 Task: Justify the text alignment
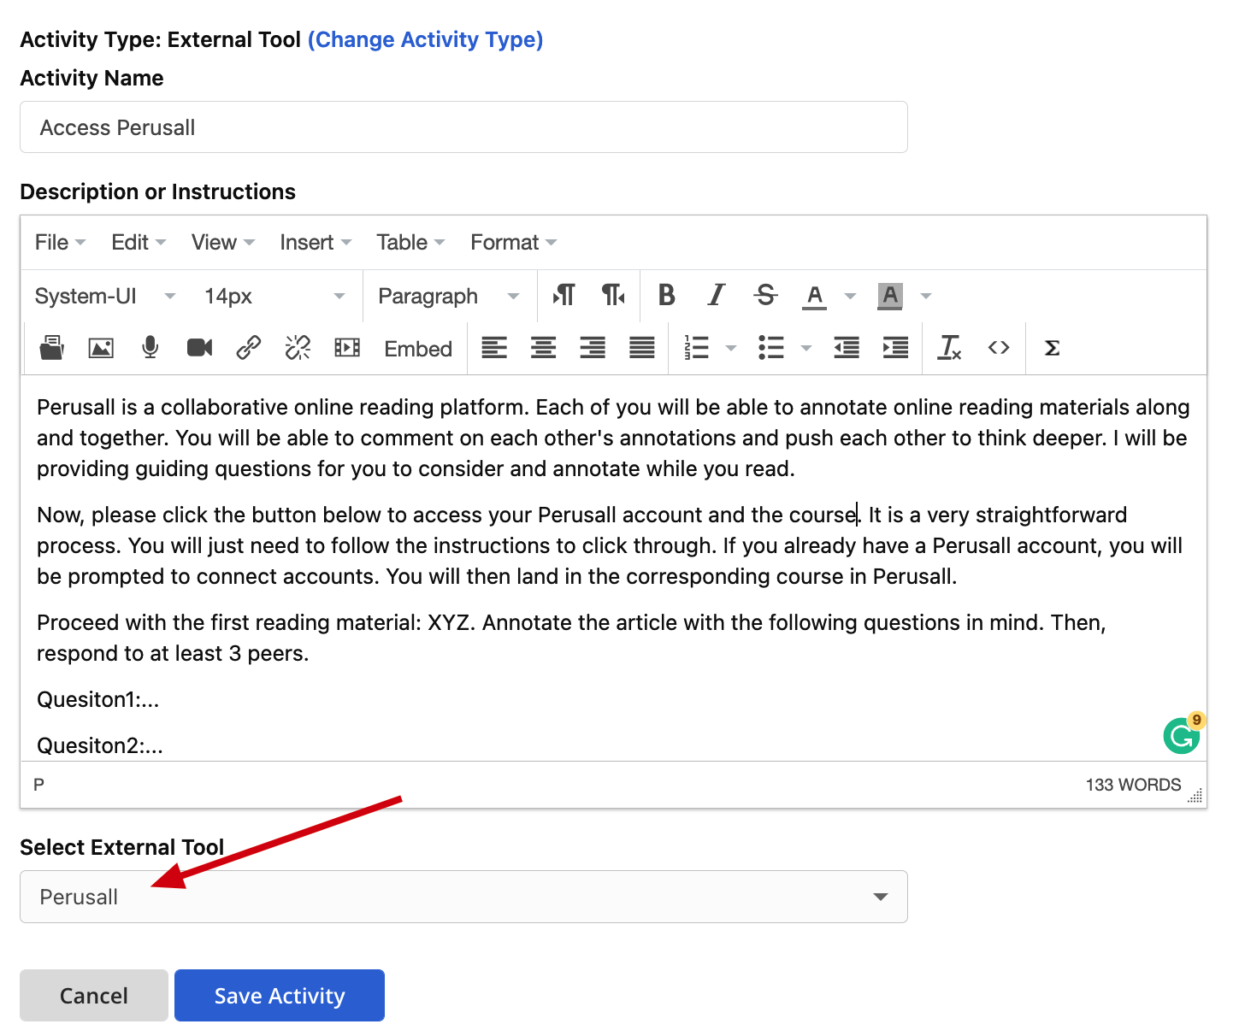642,348
